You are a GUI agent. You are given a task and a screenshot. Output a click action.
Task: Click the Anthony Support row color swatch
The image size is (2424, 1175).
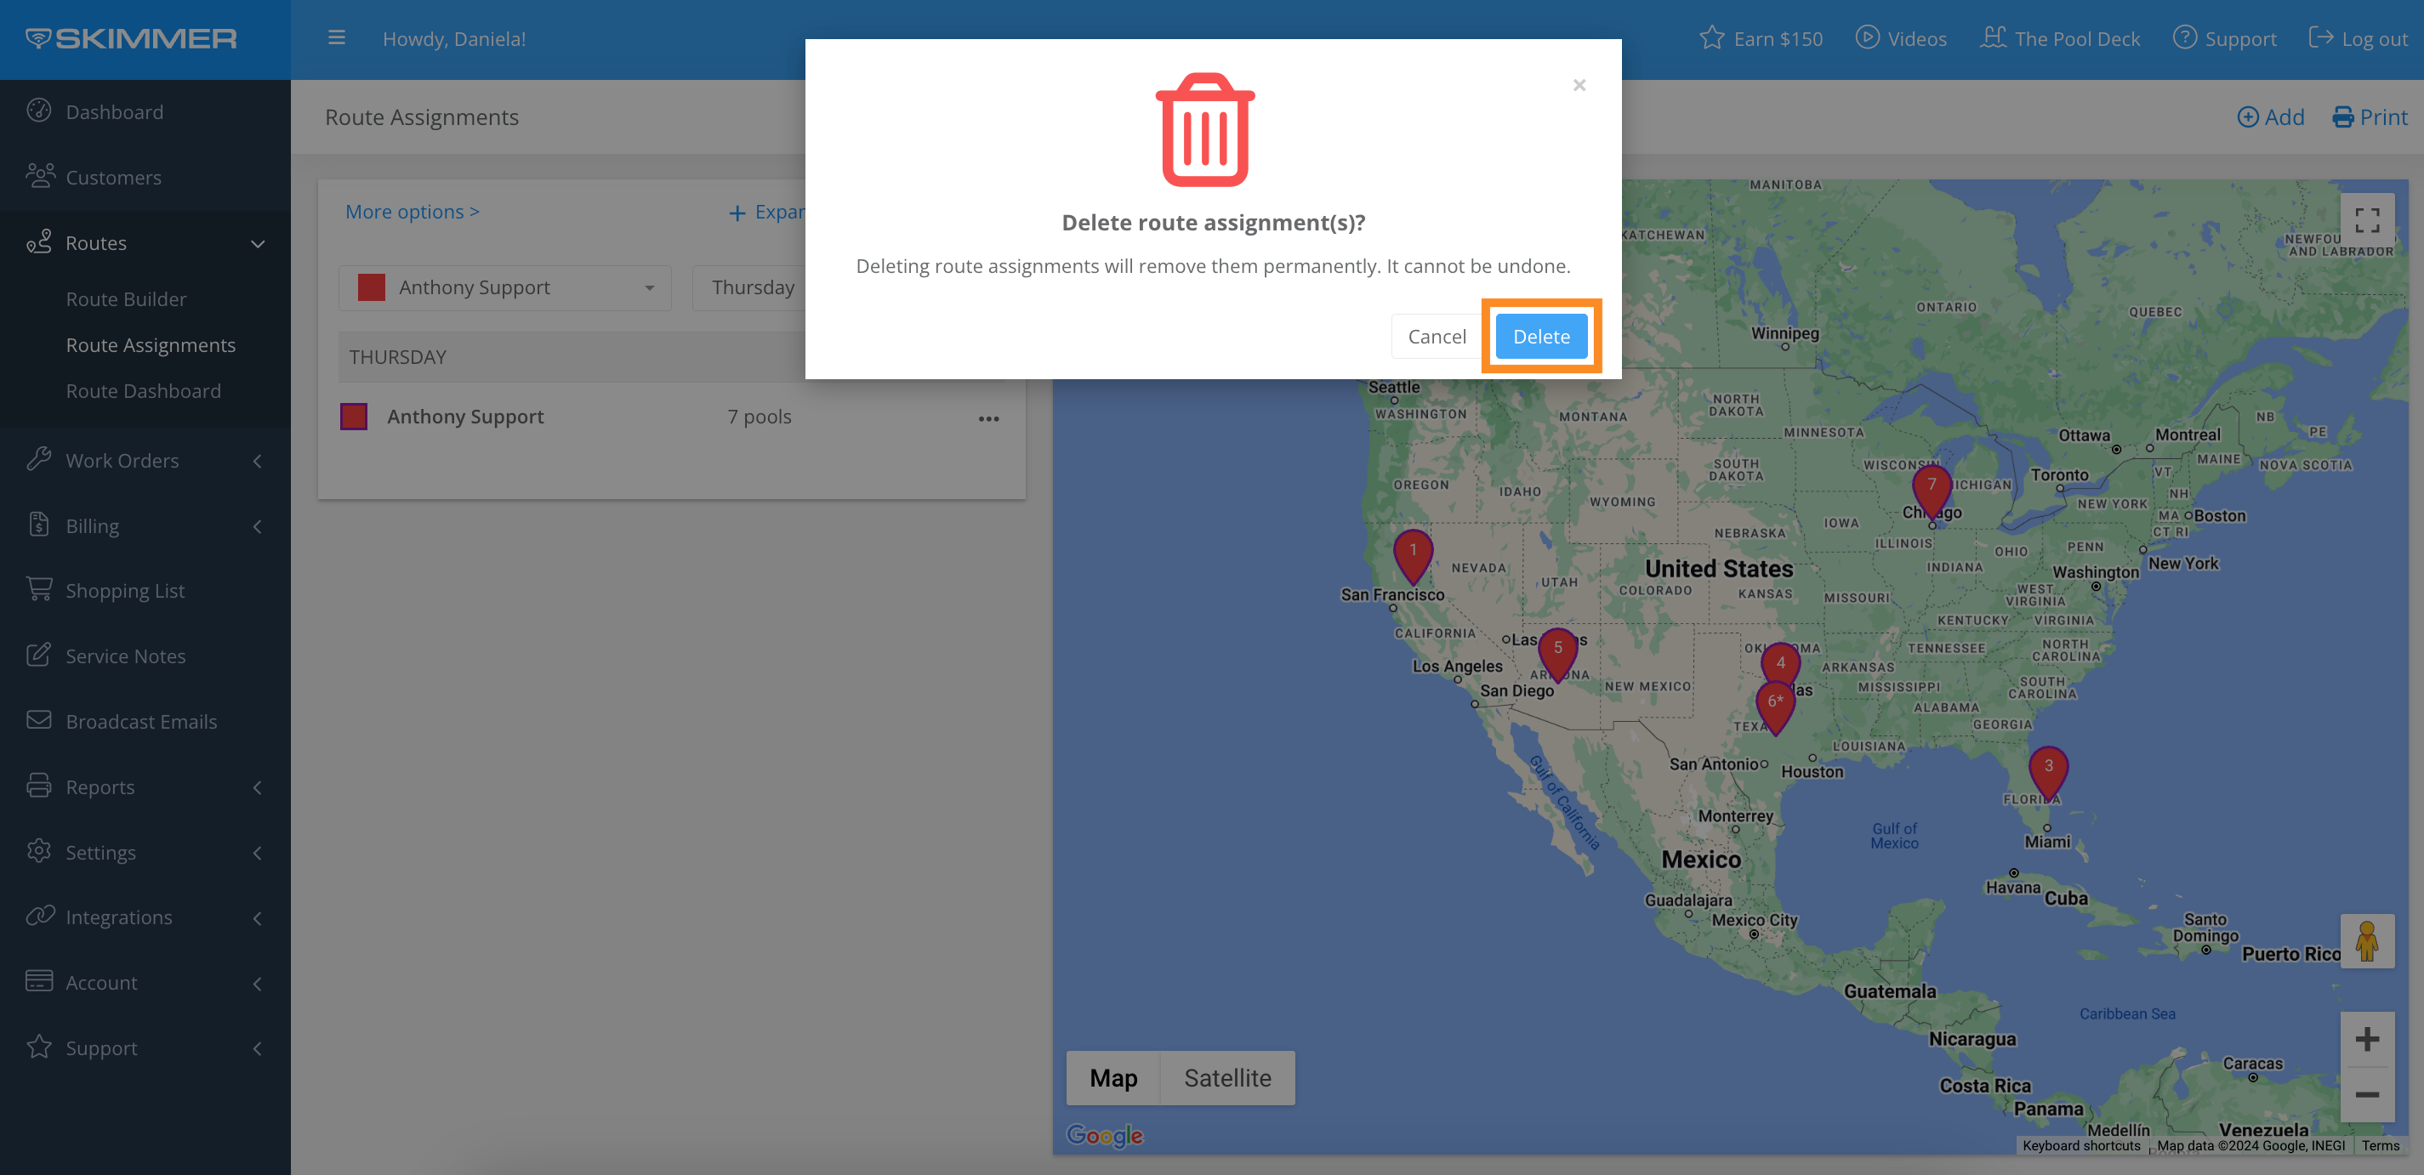[x=354, y=416]
